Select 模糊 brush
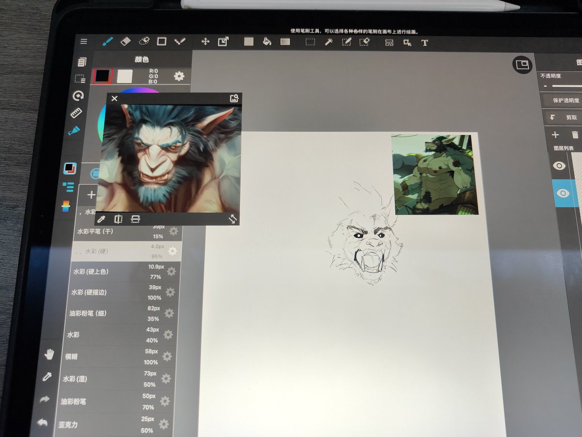 coord(119,356)
